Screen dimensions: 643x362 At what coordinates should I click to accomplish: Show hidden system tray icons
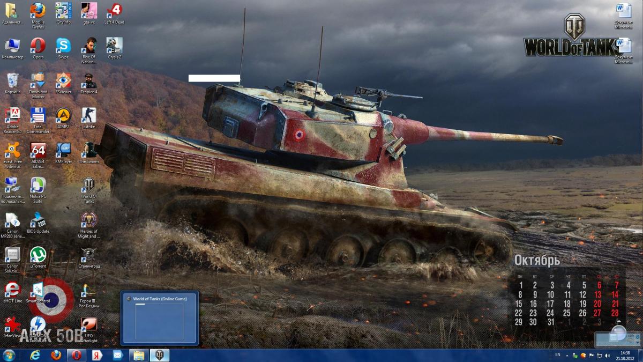pyautogui.click(x=567, y=355)
